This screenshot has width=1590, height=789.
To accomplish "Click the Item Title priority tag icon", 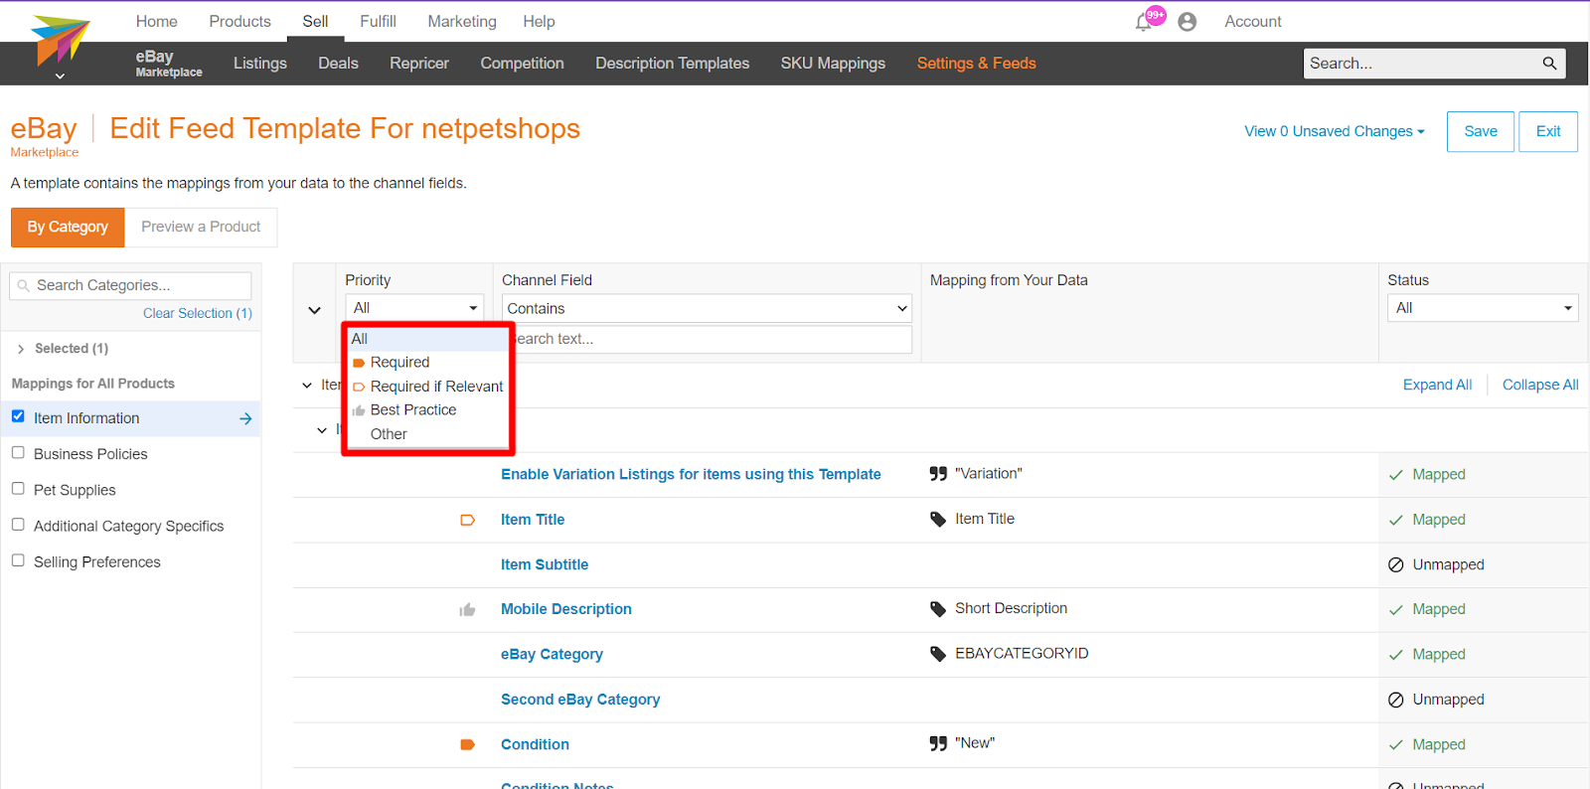I will point(467,520).
